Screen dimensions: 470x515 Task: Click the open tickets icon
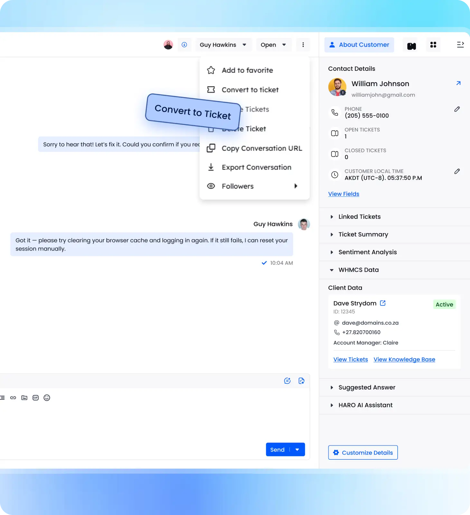(335, 133)
